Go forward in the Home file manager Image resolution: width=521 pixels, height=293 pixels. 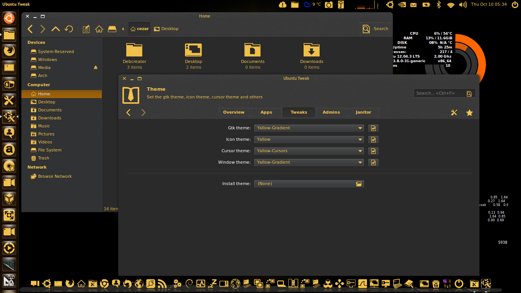click(x=43, y=29)
